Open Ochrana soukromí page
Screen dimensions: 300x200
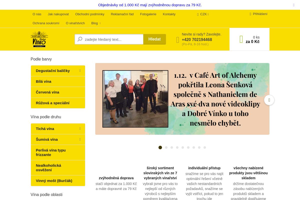(46, 23)
